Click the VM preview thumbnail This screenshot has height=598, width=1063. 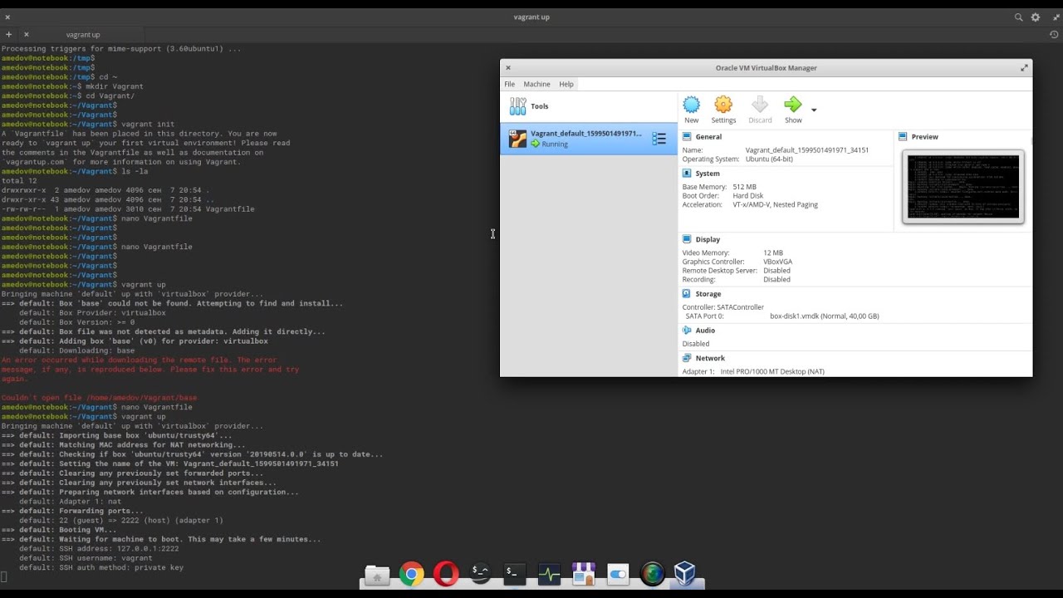click(963, 187)
